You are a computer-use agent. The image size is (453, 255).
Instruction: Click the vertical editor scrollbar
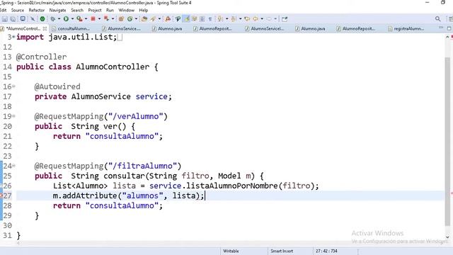click(x=447, y=142)
